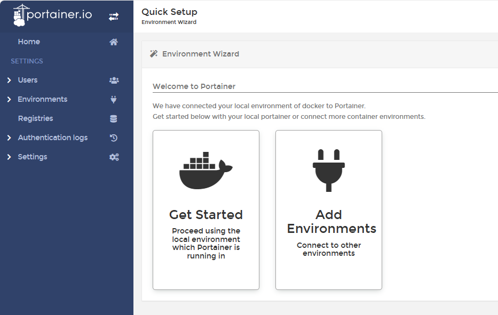This screenshot has height=315, width=498.
Task: Click the large plug icon
Action: click(x=329, y=171)
